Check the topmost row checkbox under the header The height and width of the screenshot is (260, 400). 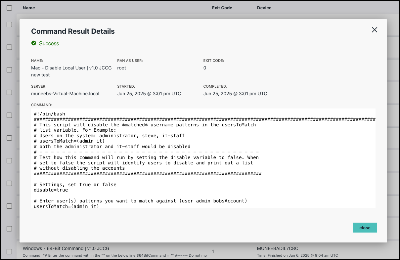[x=9, y=24]
